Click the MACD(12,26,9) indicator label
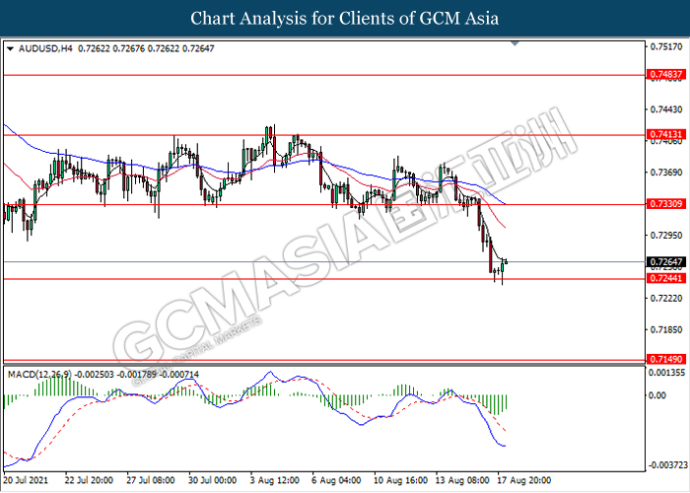Viewport: 690px width, 493px height. click(39, 375)
